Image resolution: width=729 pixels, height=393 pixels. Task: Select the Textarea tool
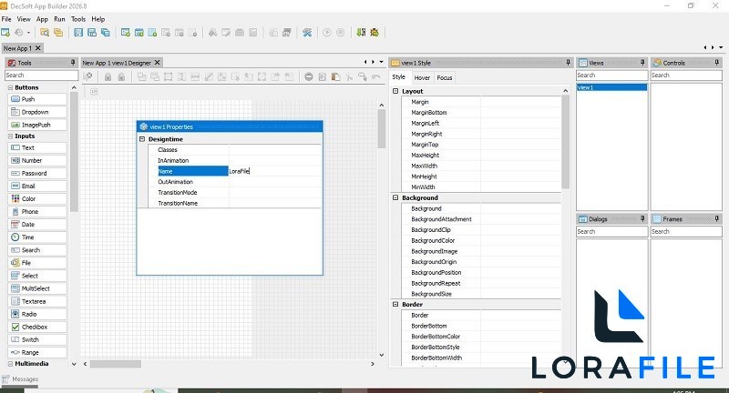tap(37, 302)
